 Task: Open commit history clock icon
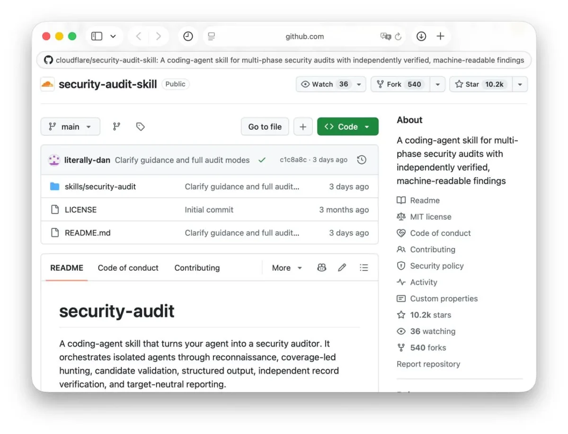coord(362,160)
